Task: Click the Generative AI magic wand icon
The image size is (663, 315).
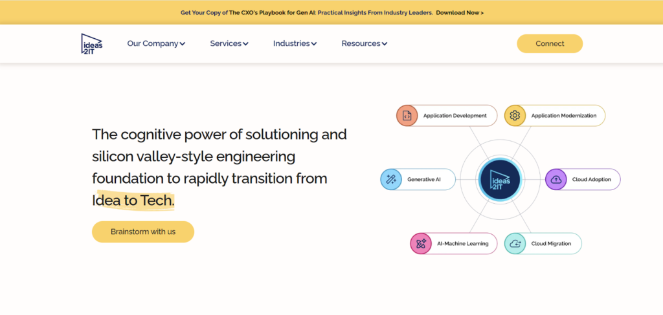Action: click(391, 179)
